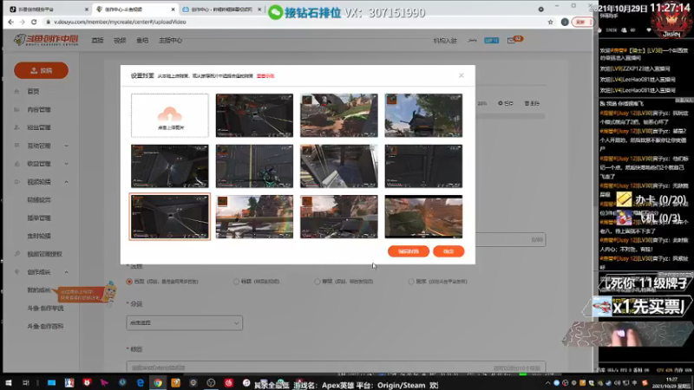Open the Chrome profile avatar
Viewport: 694px width, 390px height.
coord(565,22)
